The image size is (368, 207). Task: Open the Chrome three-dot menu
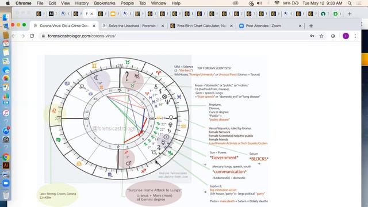point(355,36)
